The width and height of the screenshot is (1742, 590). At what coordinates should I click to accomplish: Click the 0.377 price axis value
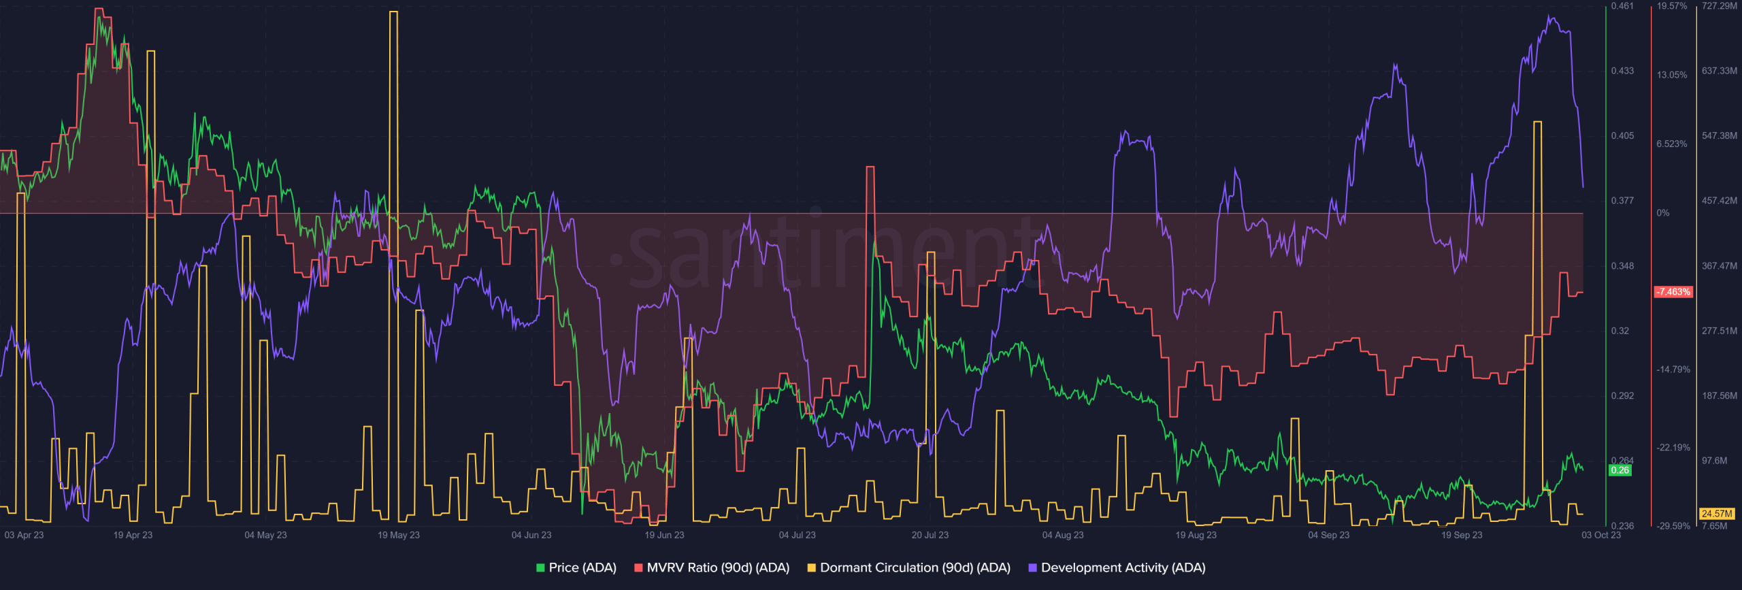coord(1622,200)
